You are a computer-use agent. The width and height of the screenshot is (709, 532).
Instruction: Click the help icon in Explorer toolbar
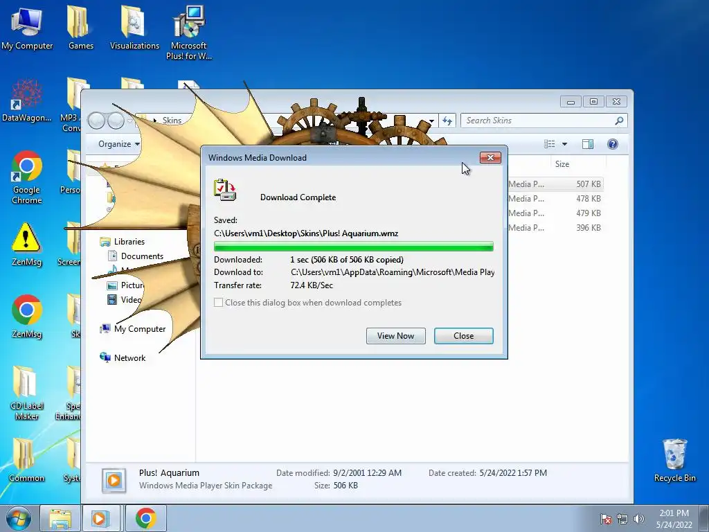coord(613,144)
